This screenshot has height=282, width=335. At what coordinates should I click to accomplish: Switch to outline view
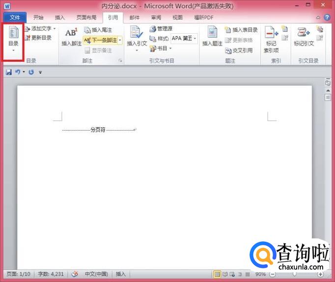click(x=240, y=274)
